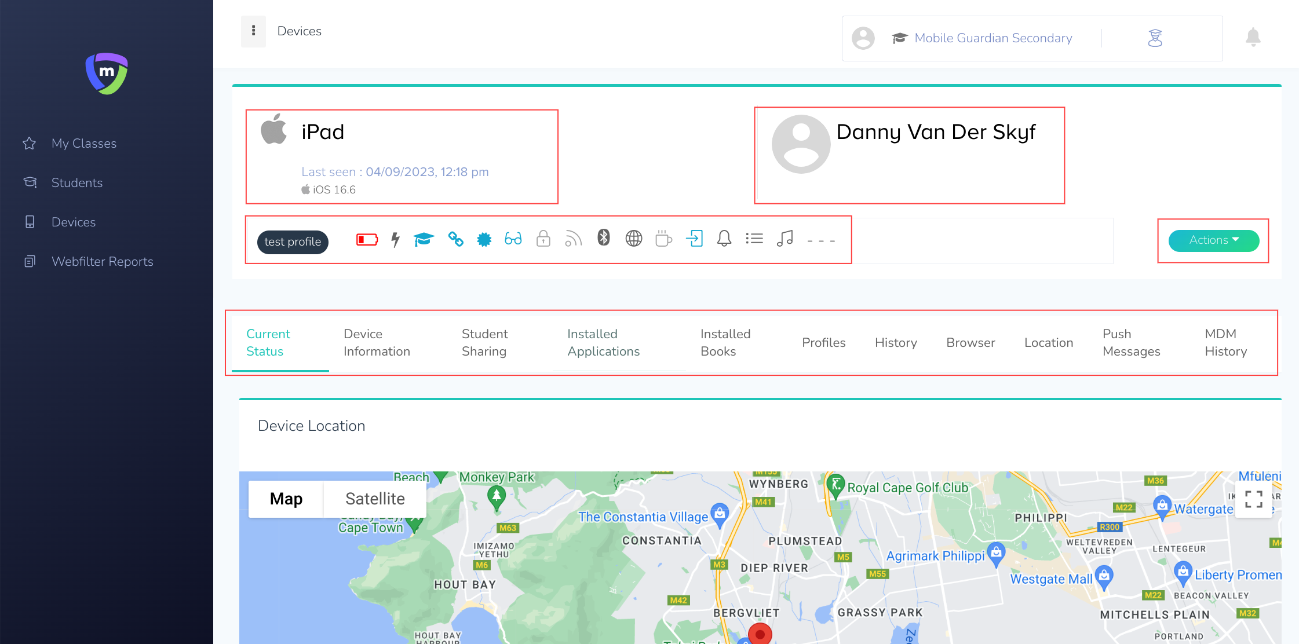Viewport: 1299px width, 644px height.
Task: Click the Apple logo next to iPad
Action: [x=274, y=129]
